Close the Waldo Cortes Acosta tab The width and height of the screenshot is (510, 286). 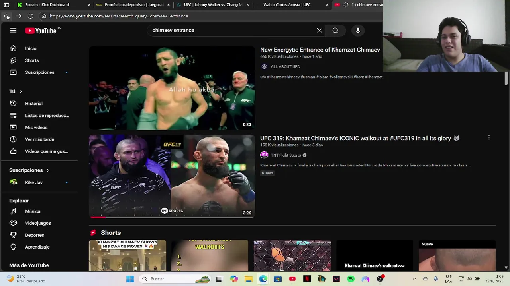327,5
